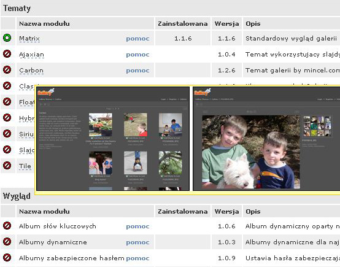Click the red status icon in the Siriux row

pyautogui.click(x=7, y=133)
